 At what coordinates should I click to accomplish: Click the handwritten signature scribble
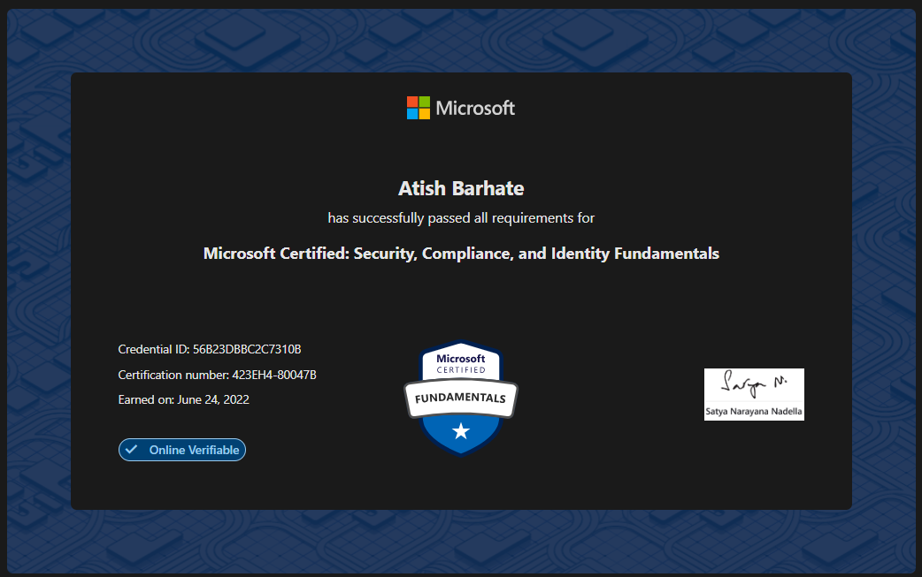click(x=754, y=383)
